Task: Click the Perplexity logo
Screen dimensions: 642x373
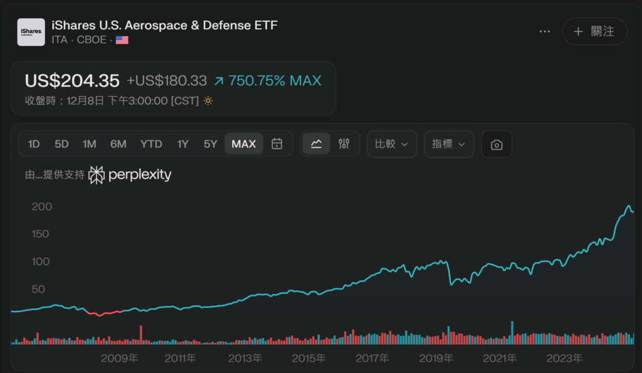Action: coord(130,175)
